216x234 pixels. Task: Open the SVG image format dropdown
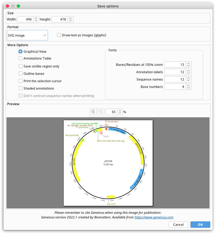[27, 35]
